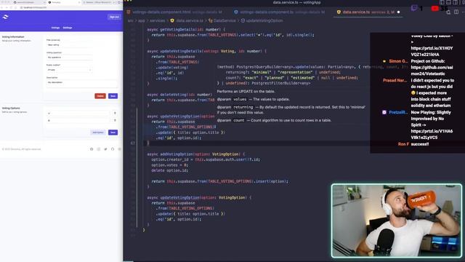Click the updateVotingOption breadcrumb

pos(264,21)
